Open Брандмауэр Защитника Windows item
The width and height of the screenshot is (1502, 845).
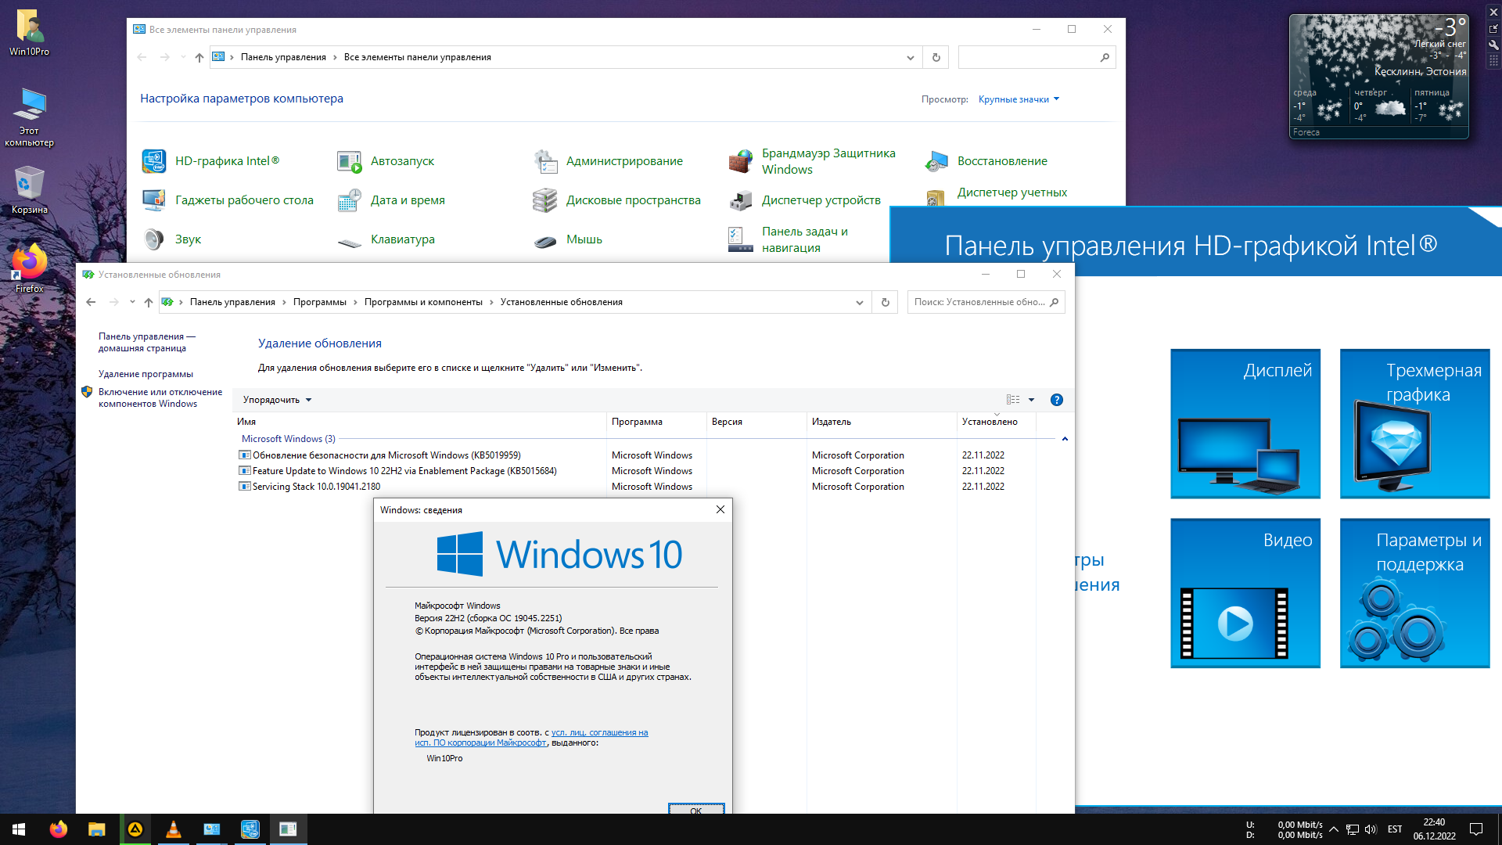pyautogui.click(x=812, y=161)
